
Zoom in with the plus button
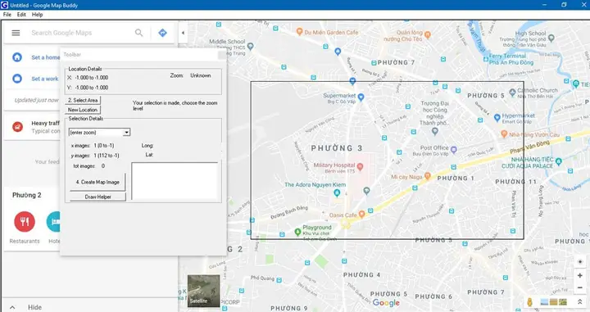(580, 275)
